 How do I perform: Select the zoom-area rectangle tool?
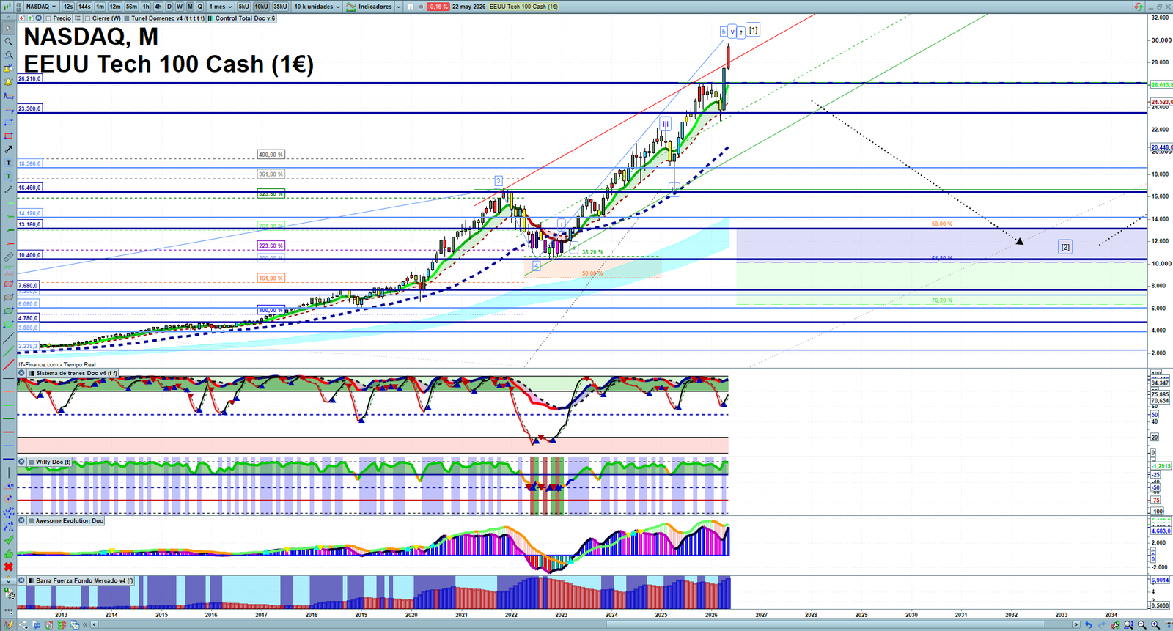pyautogui.click(x=8, y=55)
